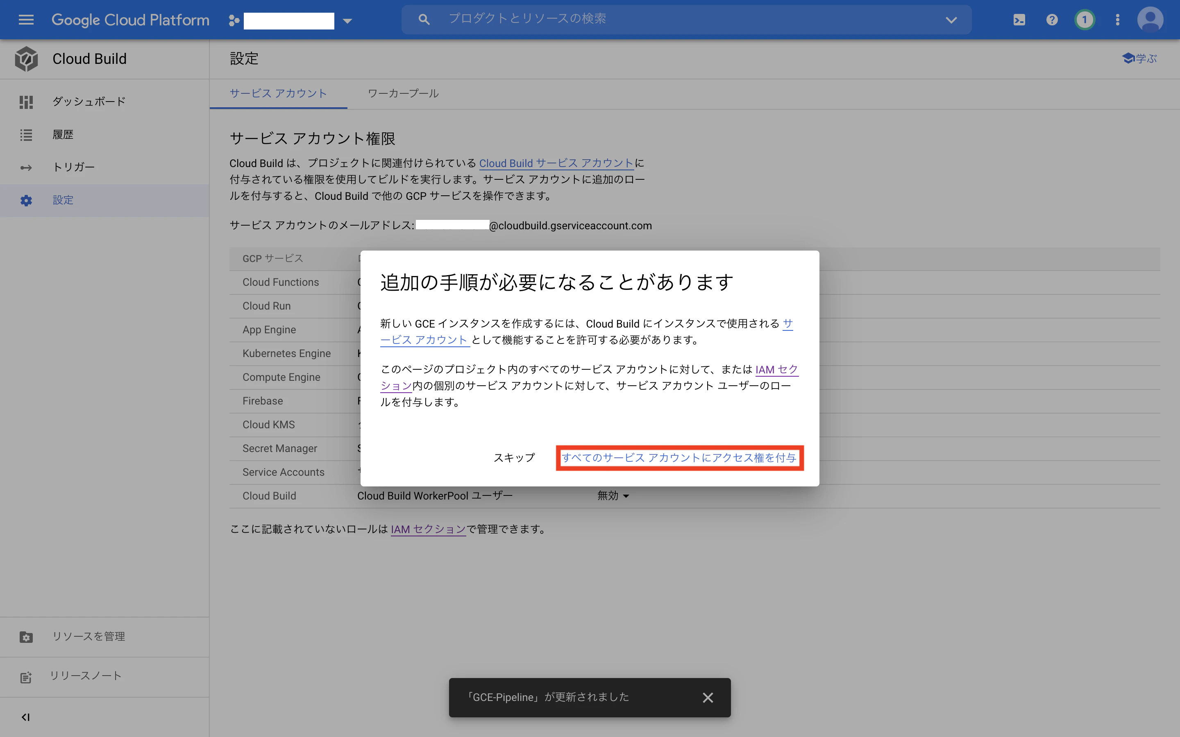Image resolution: width=1180 pixels, height=737 pixels.
Task: Switch to the ワーカープール tab
Action: pos(403,94)
